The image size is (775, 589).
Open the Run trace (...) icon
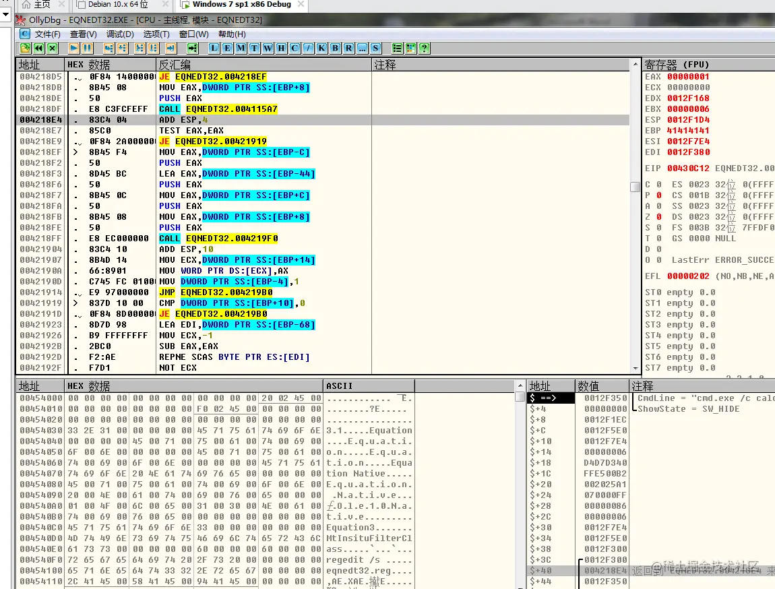pos(363,48)
